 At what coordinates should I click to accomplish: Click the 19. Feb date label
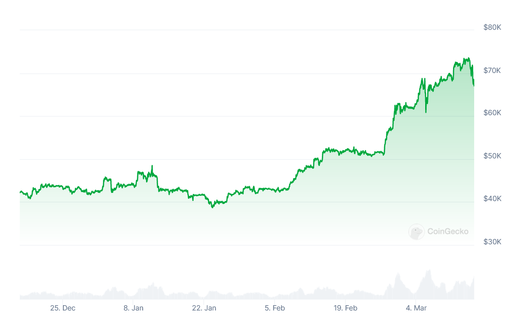(x=345, y=308)
